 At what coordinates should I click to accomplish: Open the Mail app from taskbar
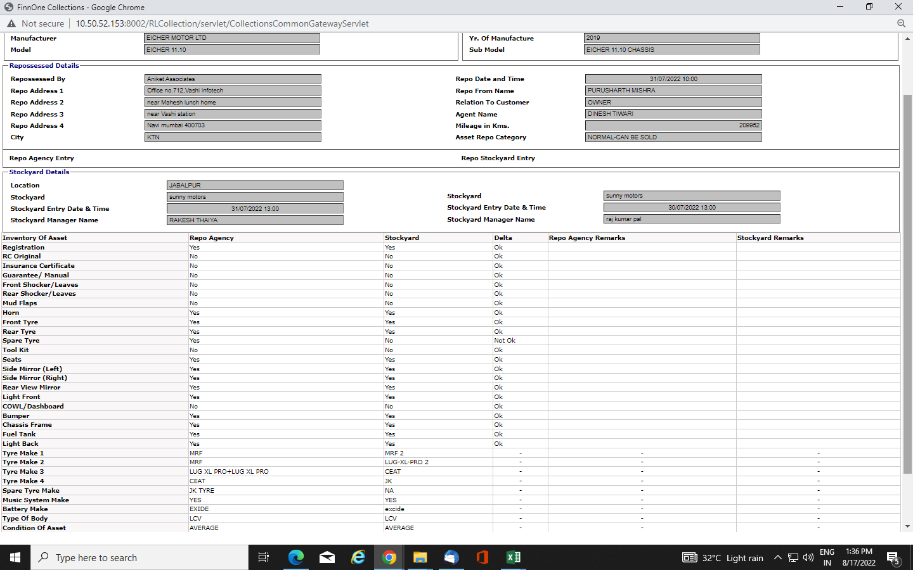pos(327,557)
